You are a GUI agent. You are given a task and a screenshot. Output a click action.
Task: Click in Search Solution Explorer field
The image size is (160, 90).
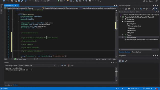click(x=137, y=12)
